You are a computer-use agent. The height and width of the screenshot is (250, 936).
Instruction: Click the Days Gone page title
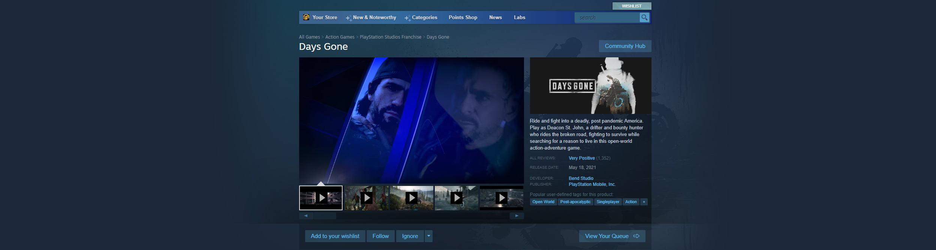323,46
